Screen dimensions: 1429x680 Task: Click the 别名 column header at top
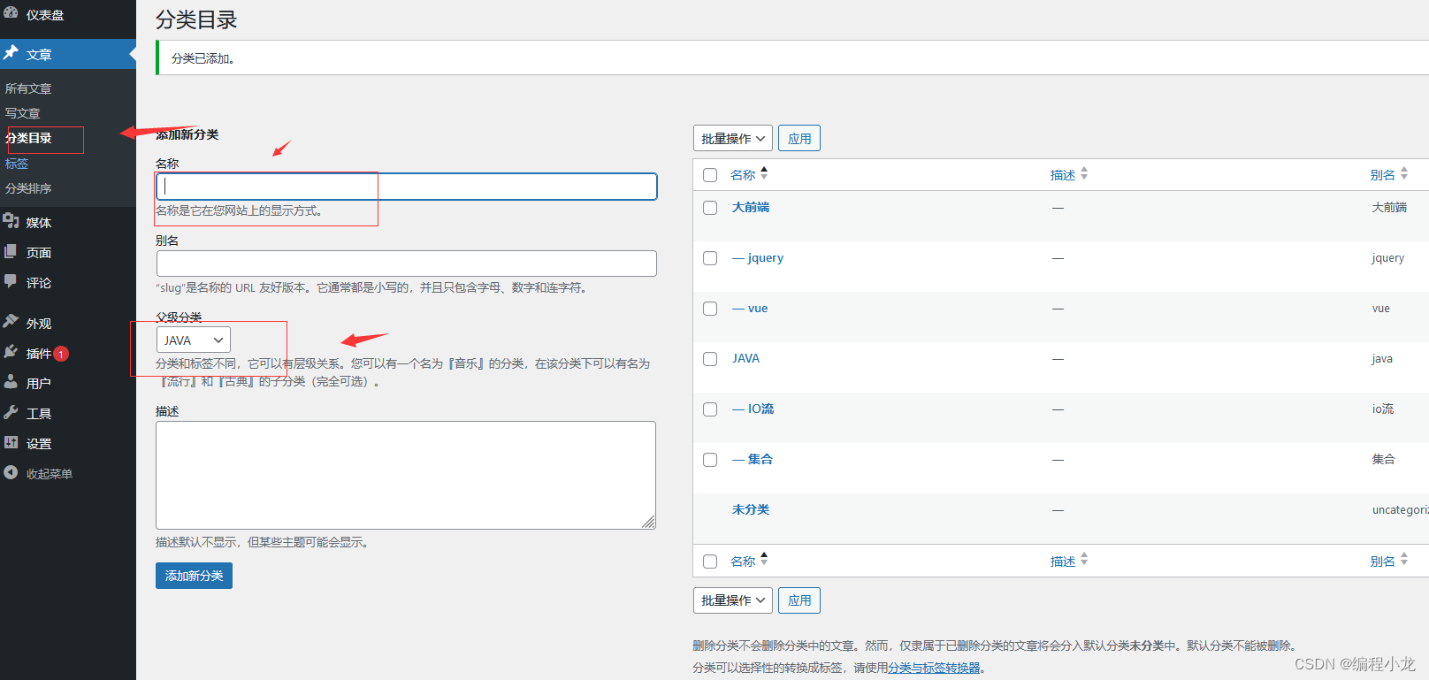pos(1383,175)
